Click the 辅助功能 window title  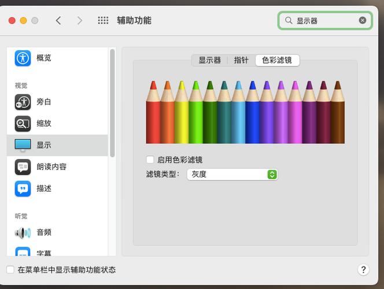click(134, 21)
